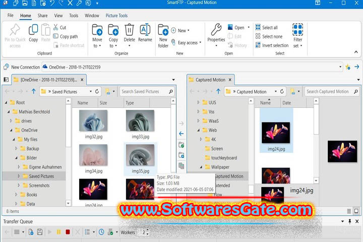
Task: Open the New dropdown in ribbon
Action: tap(180, 30)
